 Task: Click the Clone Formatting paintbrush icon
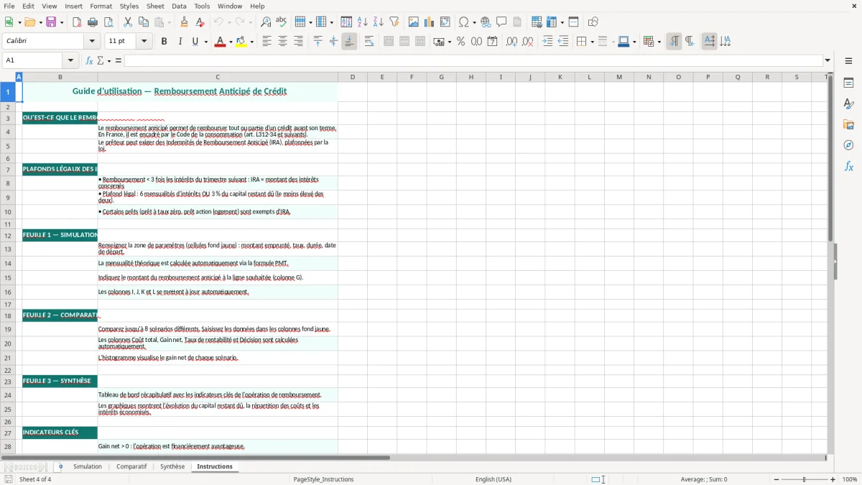tap(184, 22)
